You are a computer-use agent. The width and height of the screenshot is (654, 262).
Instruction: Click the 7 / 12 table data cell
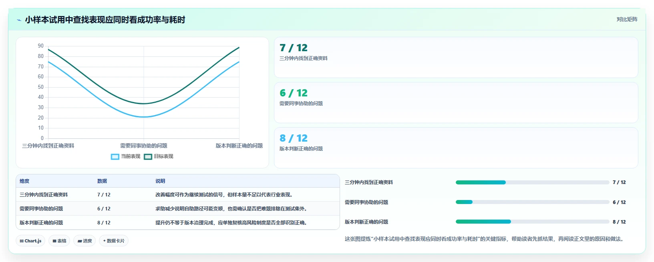coord(104,195)
